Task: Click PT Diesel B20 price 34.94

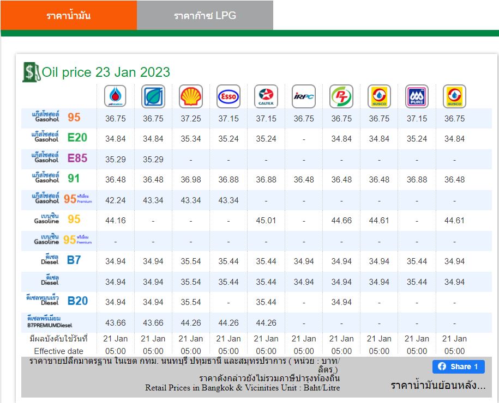Action: click(x=341, y=302)
